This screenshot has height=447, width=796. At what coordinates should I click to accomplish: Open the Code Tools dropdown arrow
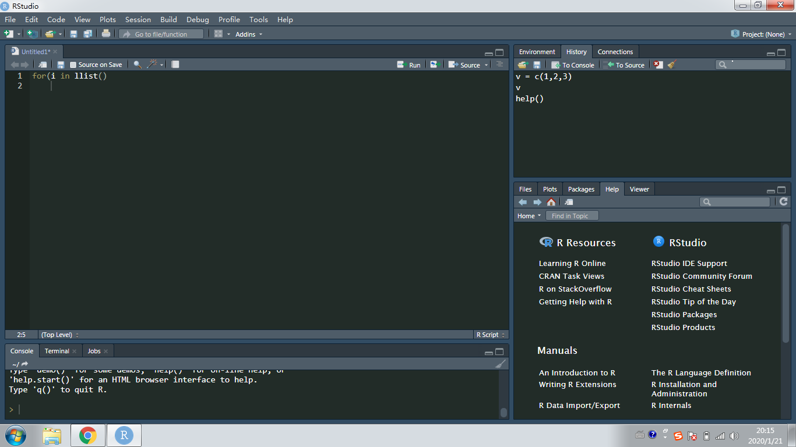point(162,65)
